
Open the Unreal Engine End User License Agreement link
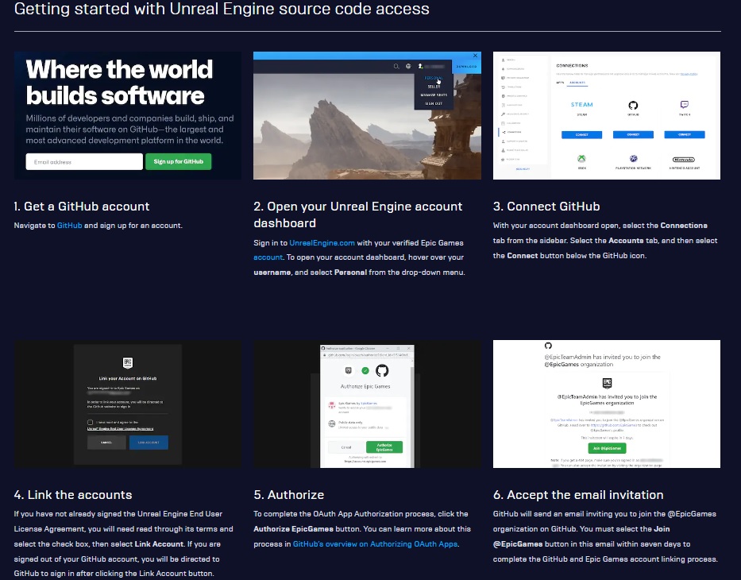[x=121, y=429]
